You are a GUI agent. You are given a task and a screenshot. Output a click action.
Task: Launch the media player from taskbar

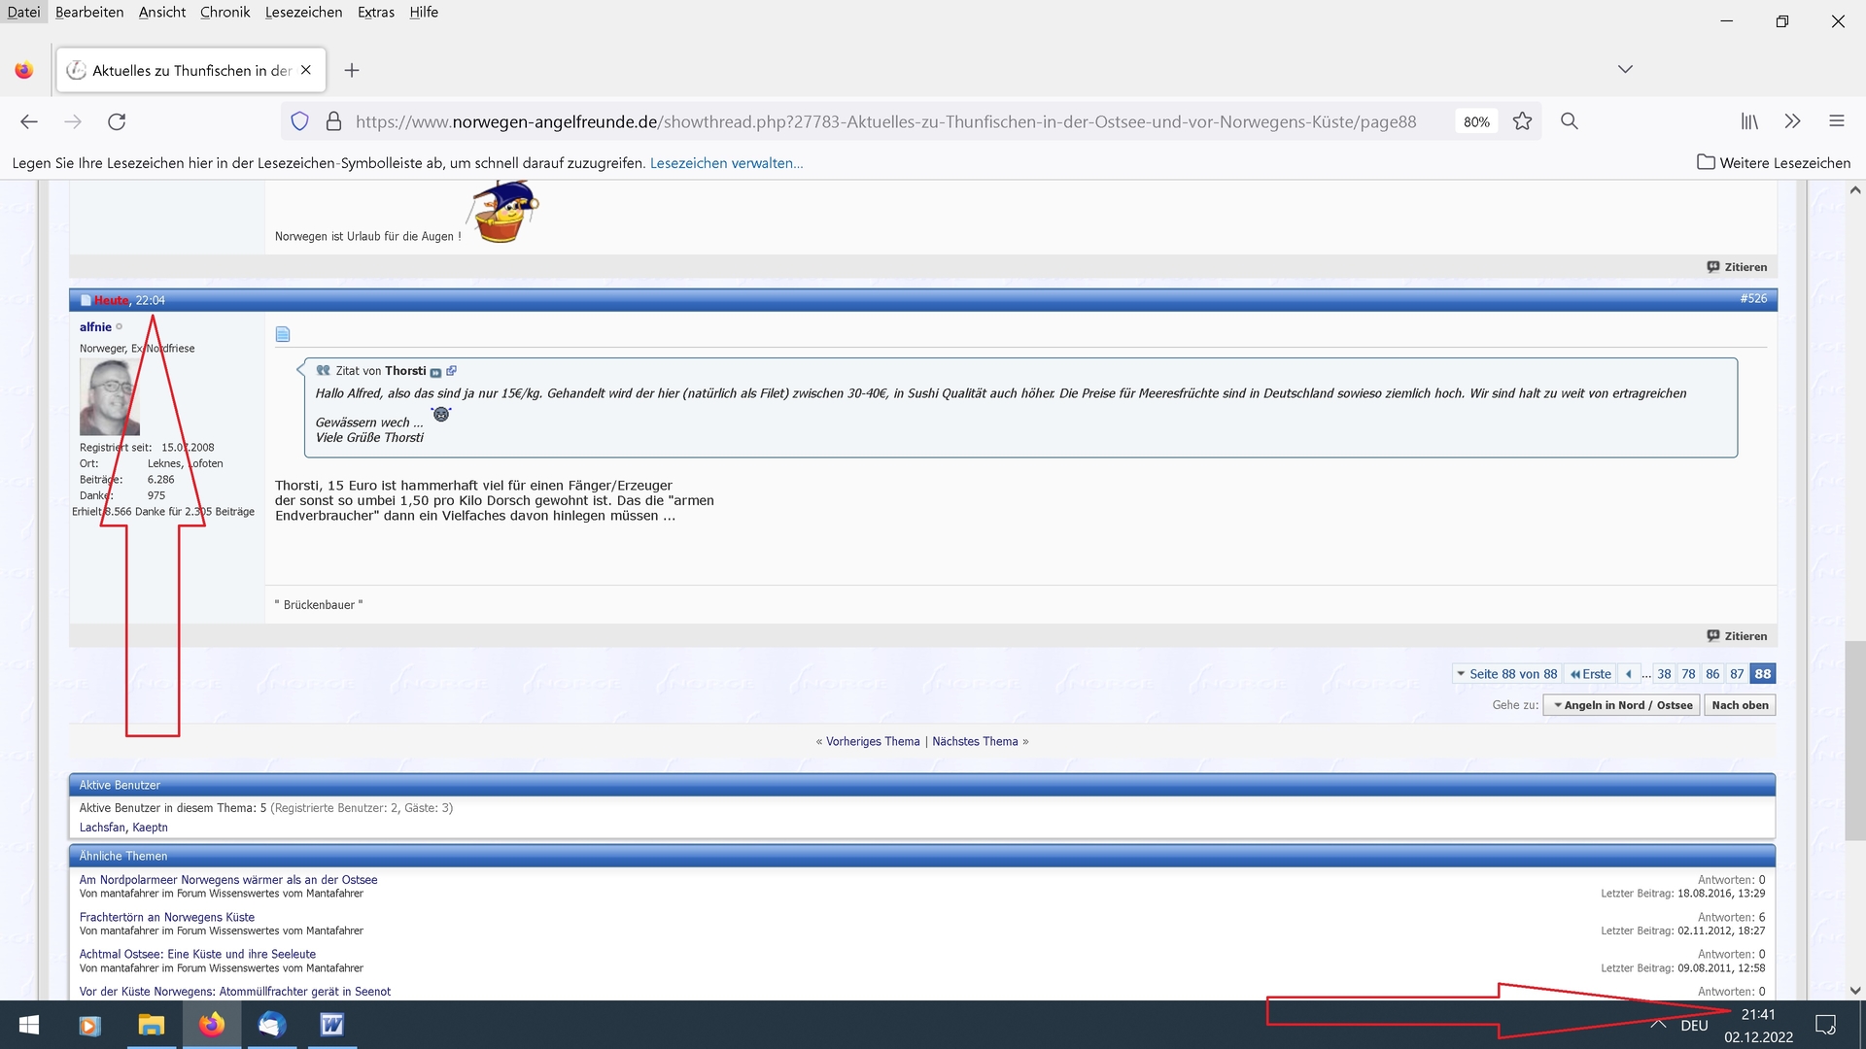(x=89, y=1025)
